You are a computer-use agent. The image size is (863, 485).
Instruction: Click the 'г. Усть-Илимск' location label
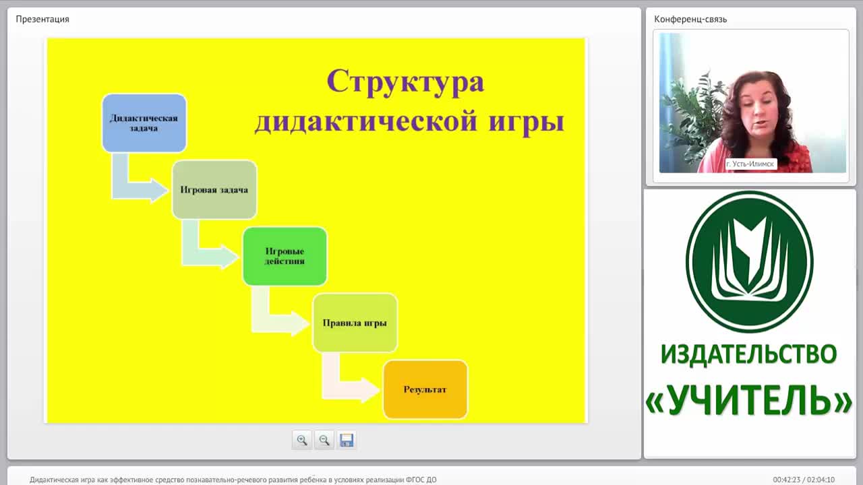click(x=751, y=164)
